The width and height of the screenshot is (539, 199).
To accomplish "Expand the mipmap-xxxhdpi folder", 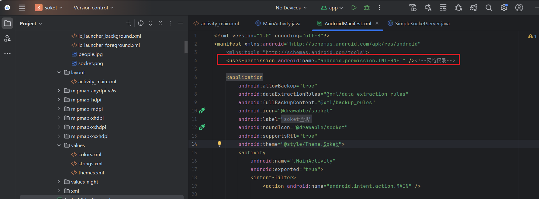I will click(x=59, y=136).
